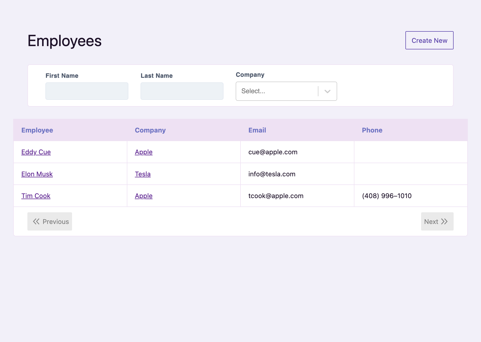Click the Phone column header
Image resolution: width=481 pixels, height=342 pixels.
[372, 130]
